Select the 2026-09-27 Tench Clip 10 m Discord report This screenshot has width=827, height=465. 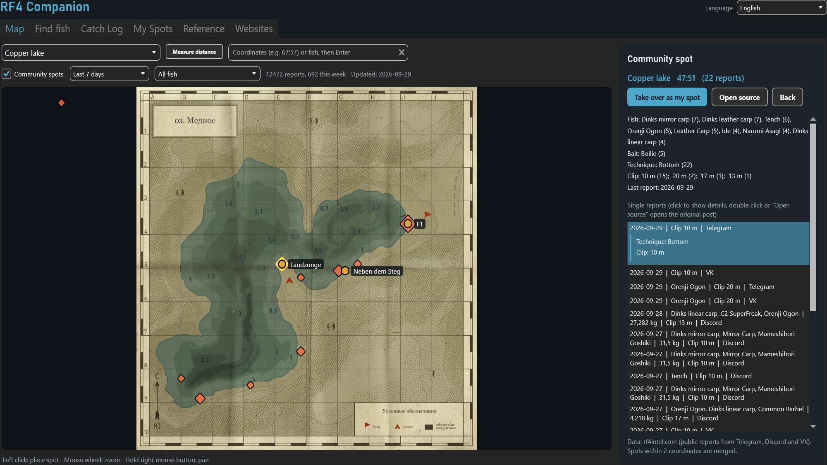tap(718, 376)
